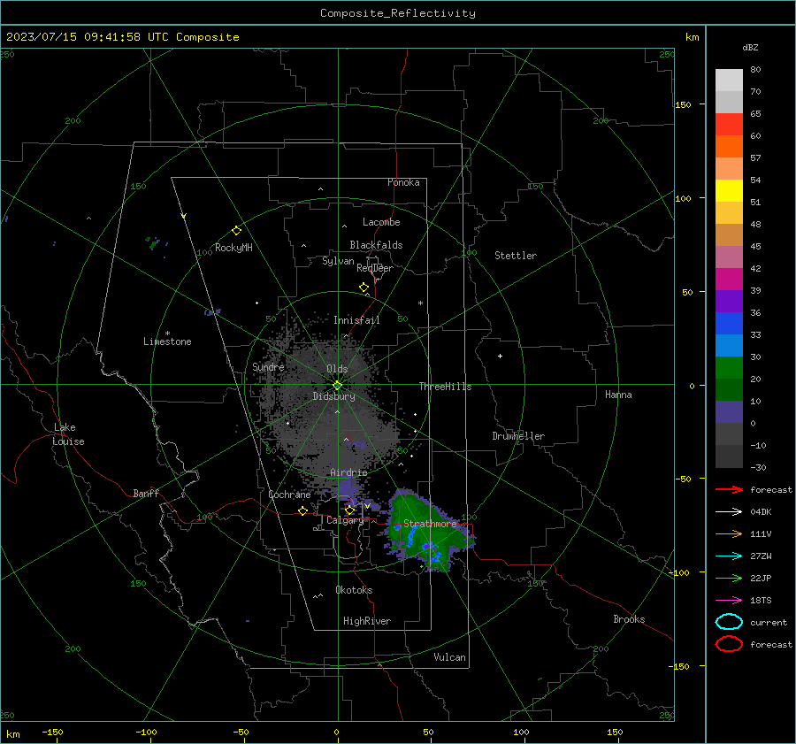Screen dimensions: 796x744
Task: Click the cyan 27ZW arrow legend icon
Action: (729, 556)
